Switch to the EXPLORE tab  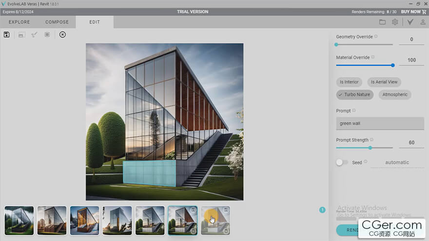tap(19, 22)
